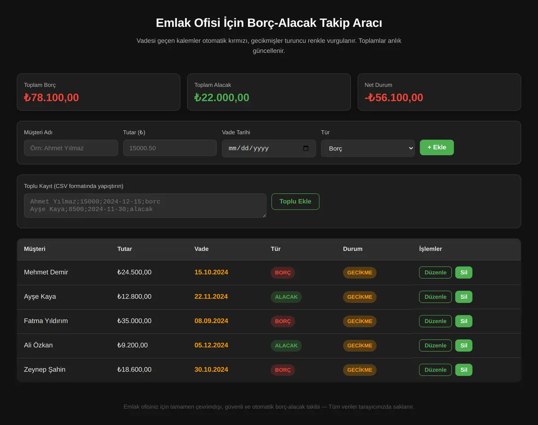Open the Tür dropdown showing Borç
This screenshot has width=538, height=425.
click(x=368, y=149)
